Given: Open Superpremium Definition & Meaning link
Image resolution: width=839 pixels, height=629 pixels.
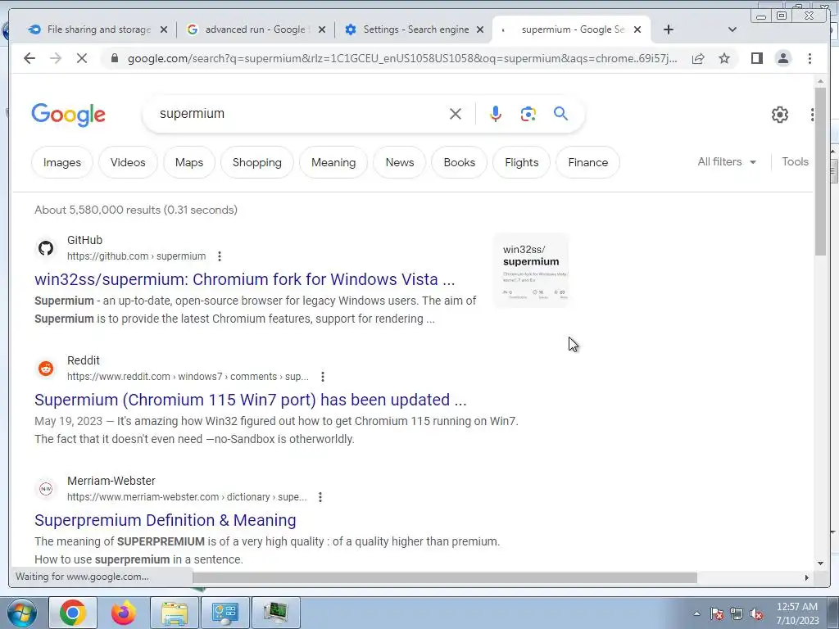Looking at the screenshot, I should [x=166, y=520].
